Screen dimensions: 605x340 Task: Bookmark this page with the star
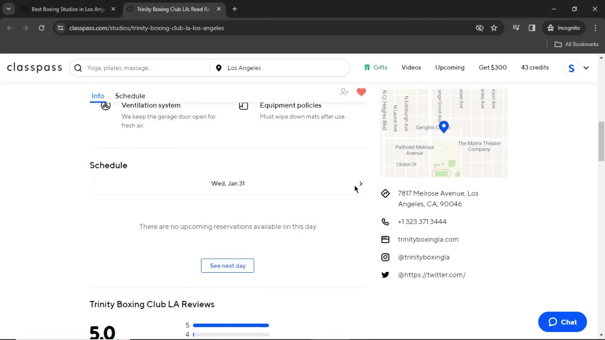pyautogui.click(x=494, y=28)
